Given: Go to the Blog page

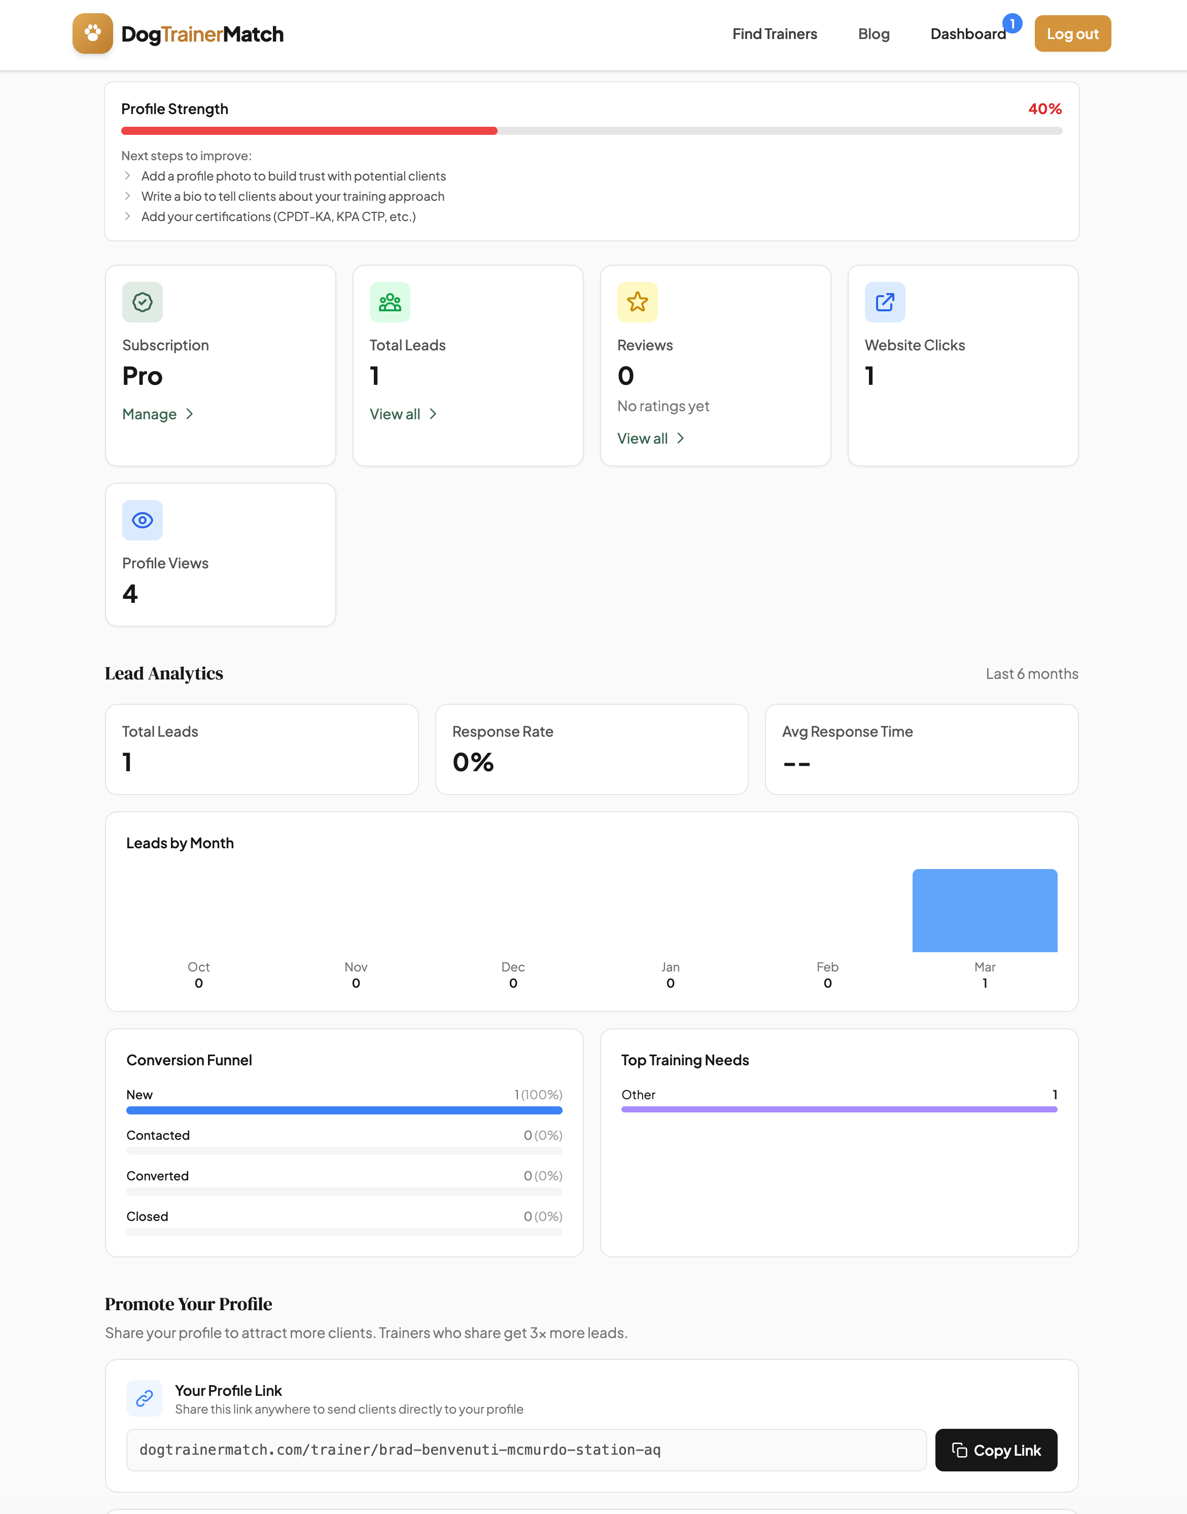Looking at the screenshot, I should 874,34.
